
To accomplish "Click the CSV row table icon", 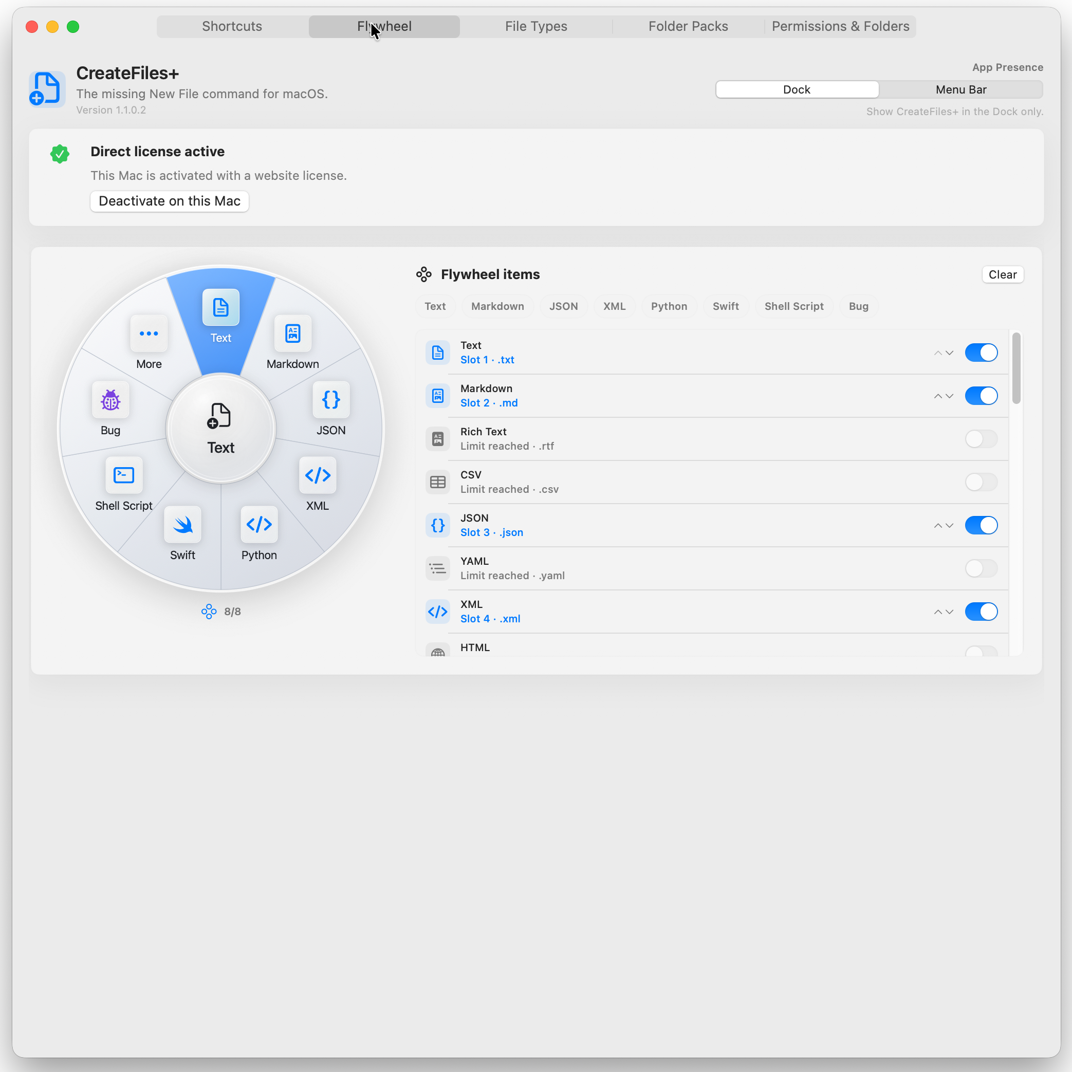I will pyautogui.click(x=438, y=482).
